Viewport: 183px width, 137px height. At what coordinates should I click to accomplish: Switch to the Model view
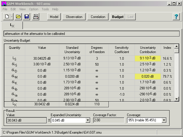[x=54, y=17]
